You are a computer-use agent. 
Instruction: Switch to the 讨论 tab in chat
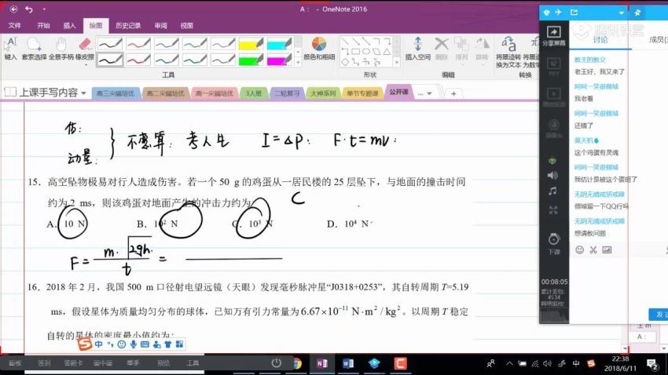click(600, 39)
